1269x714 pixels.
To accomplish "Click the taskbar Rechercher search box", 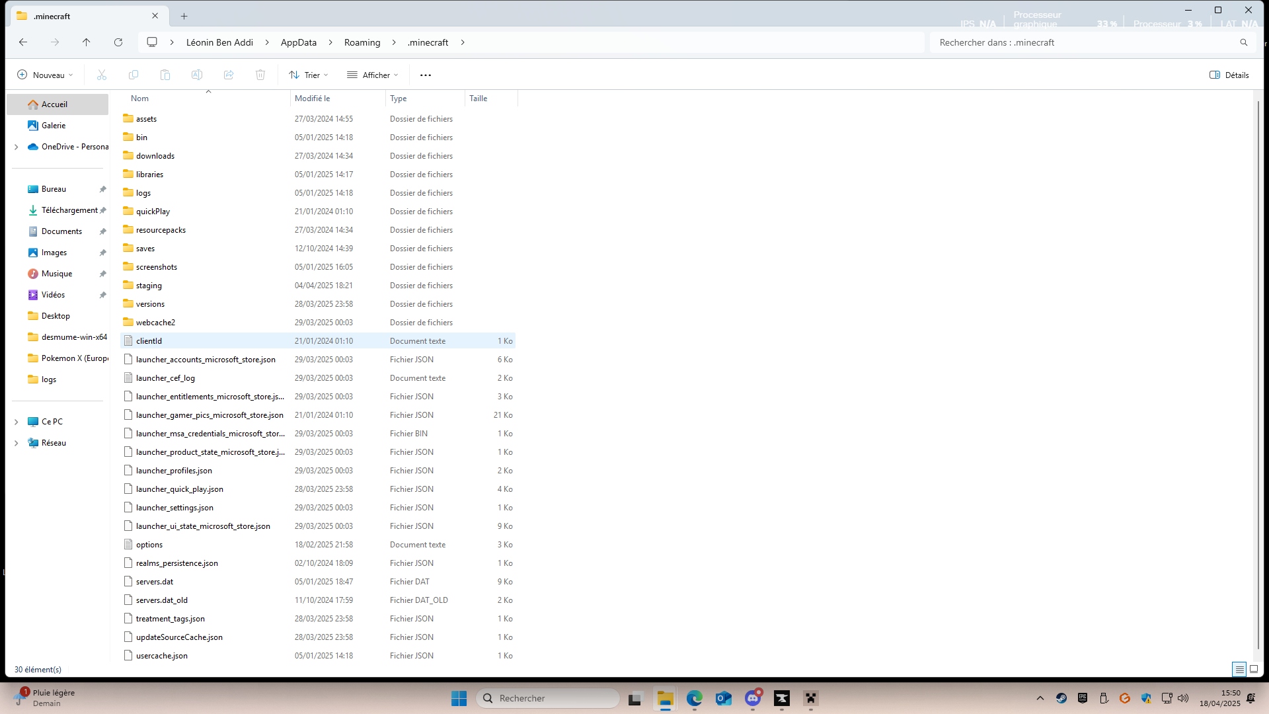I will [x=548, y=698].
